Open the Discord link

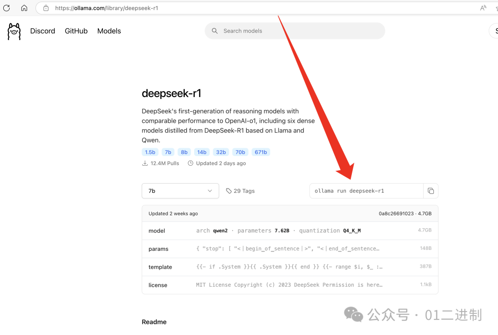[42, 31]
